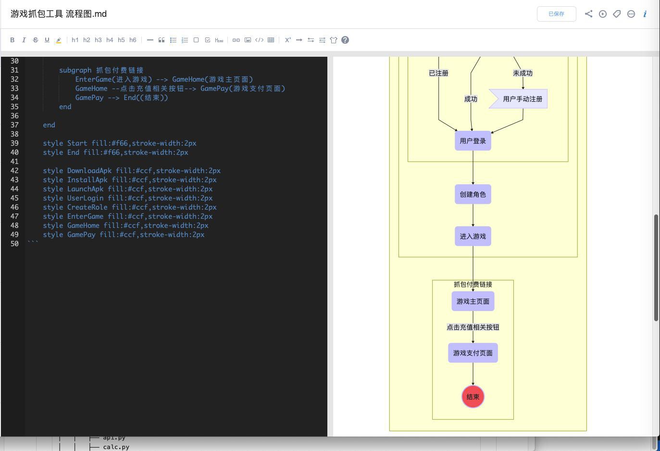Viewport: 660px width, 451px height.
Task: Insert superscript formula
Action: [x=287, y=40]
